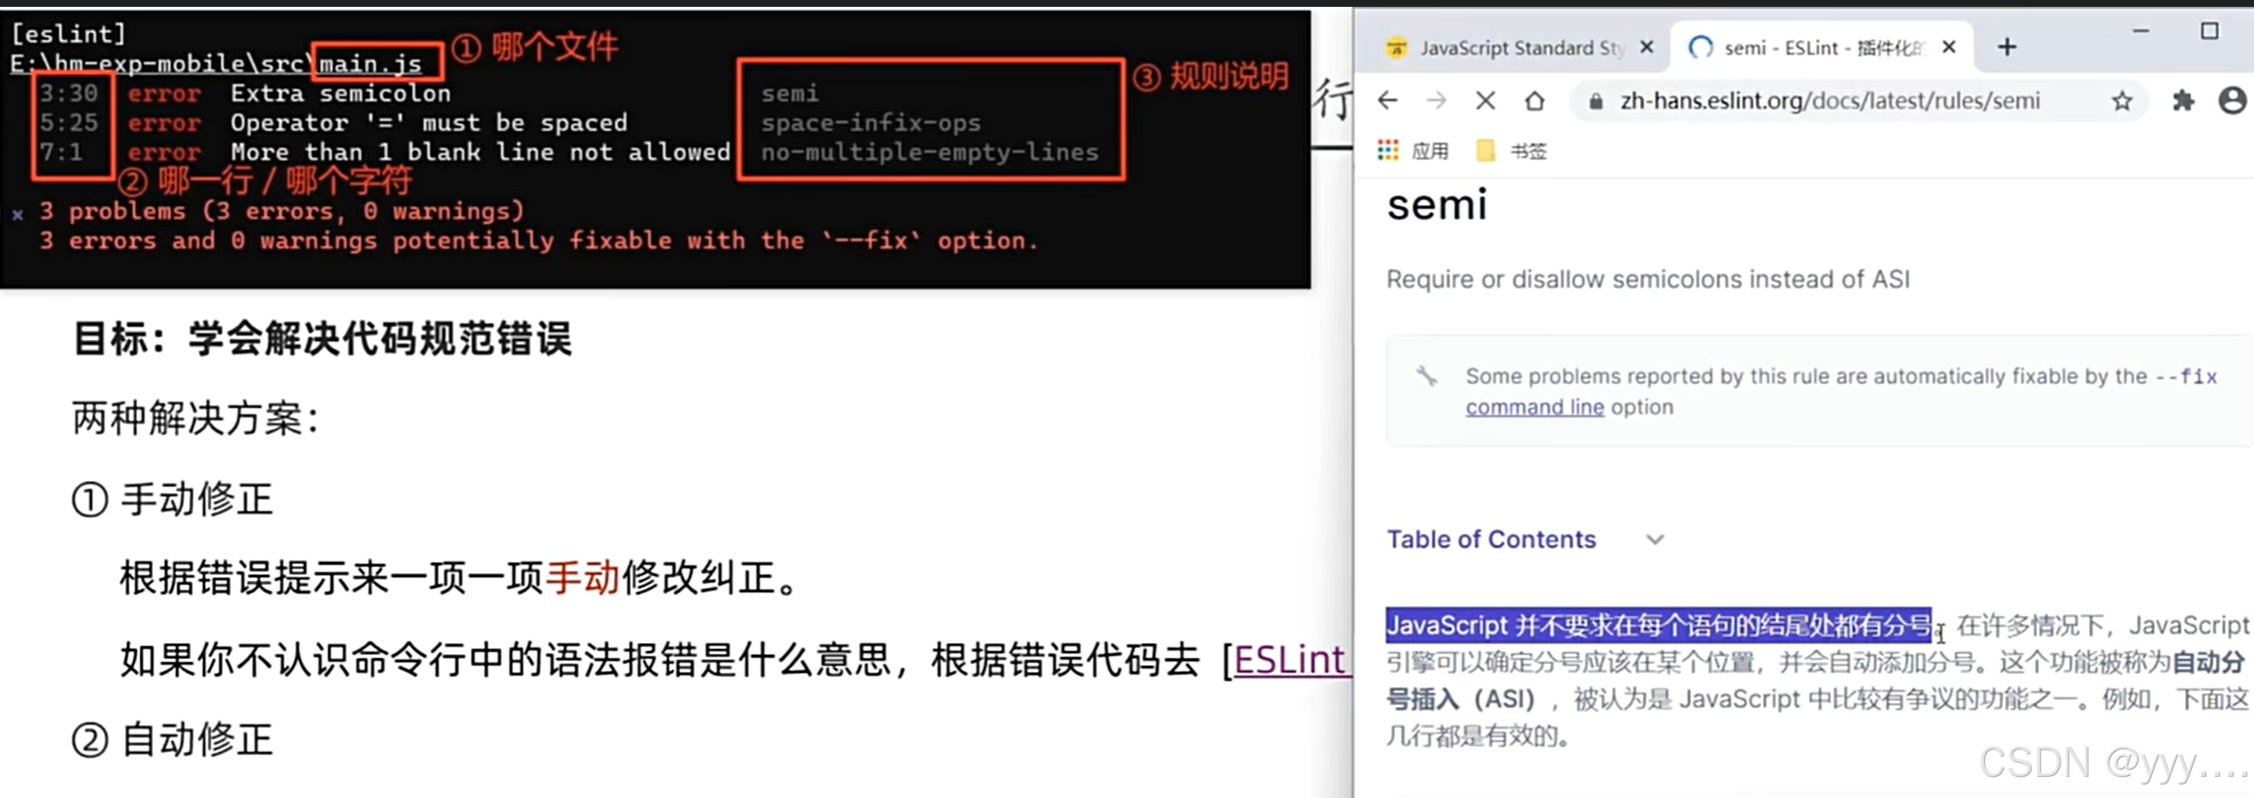This screenshot has height=798, width=2254.
Task: Expand the Table of Contents chevron
Action: pos(1654,539)
